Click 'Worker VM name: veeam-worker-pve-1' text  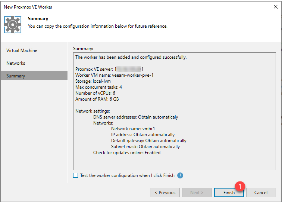115,75
